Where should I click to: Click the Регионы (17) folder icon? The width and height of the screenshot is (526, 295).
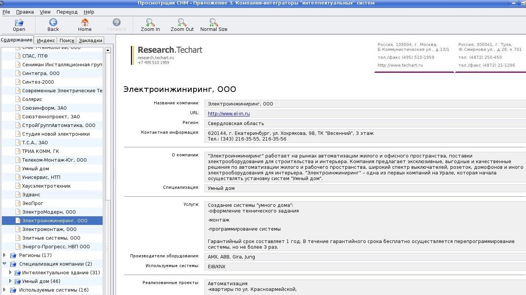13,255
